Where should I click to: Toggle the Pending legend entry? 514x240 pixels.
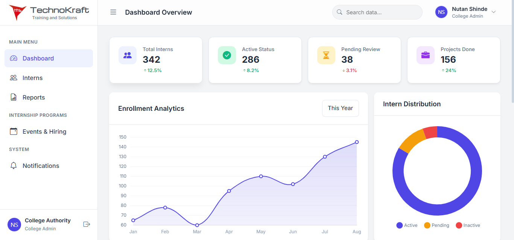coord(436,225)
